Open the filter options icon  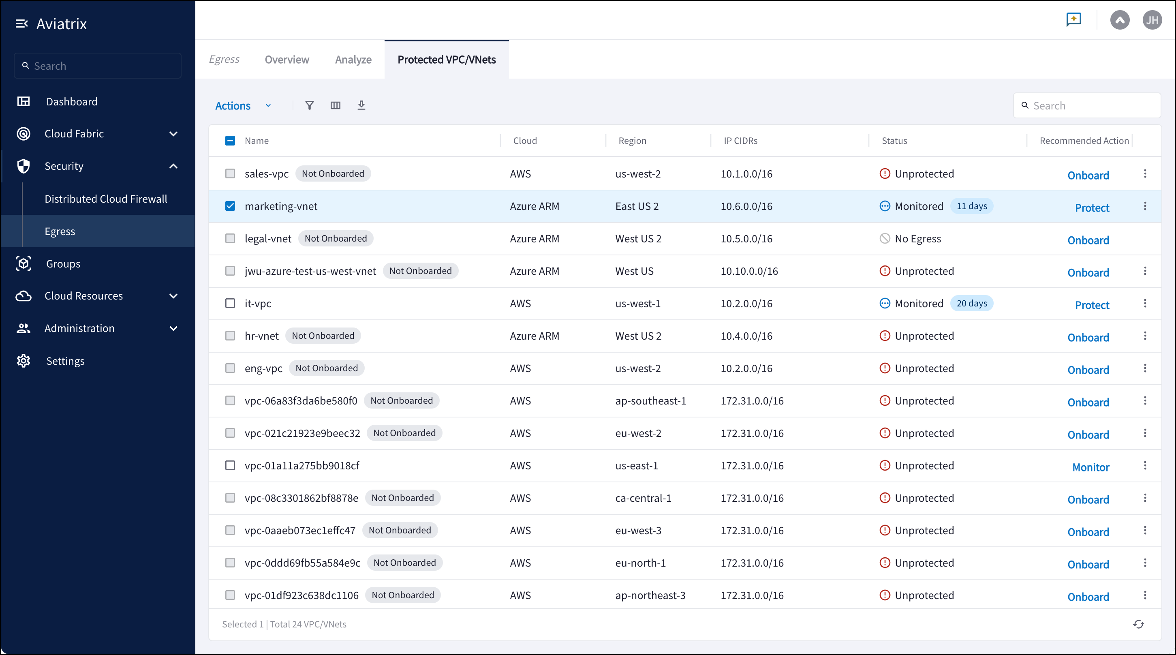(310, 105)
